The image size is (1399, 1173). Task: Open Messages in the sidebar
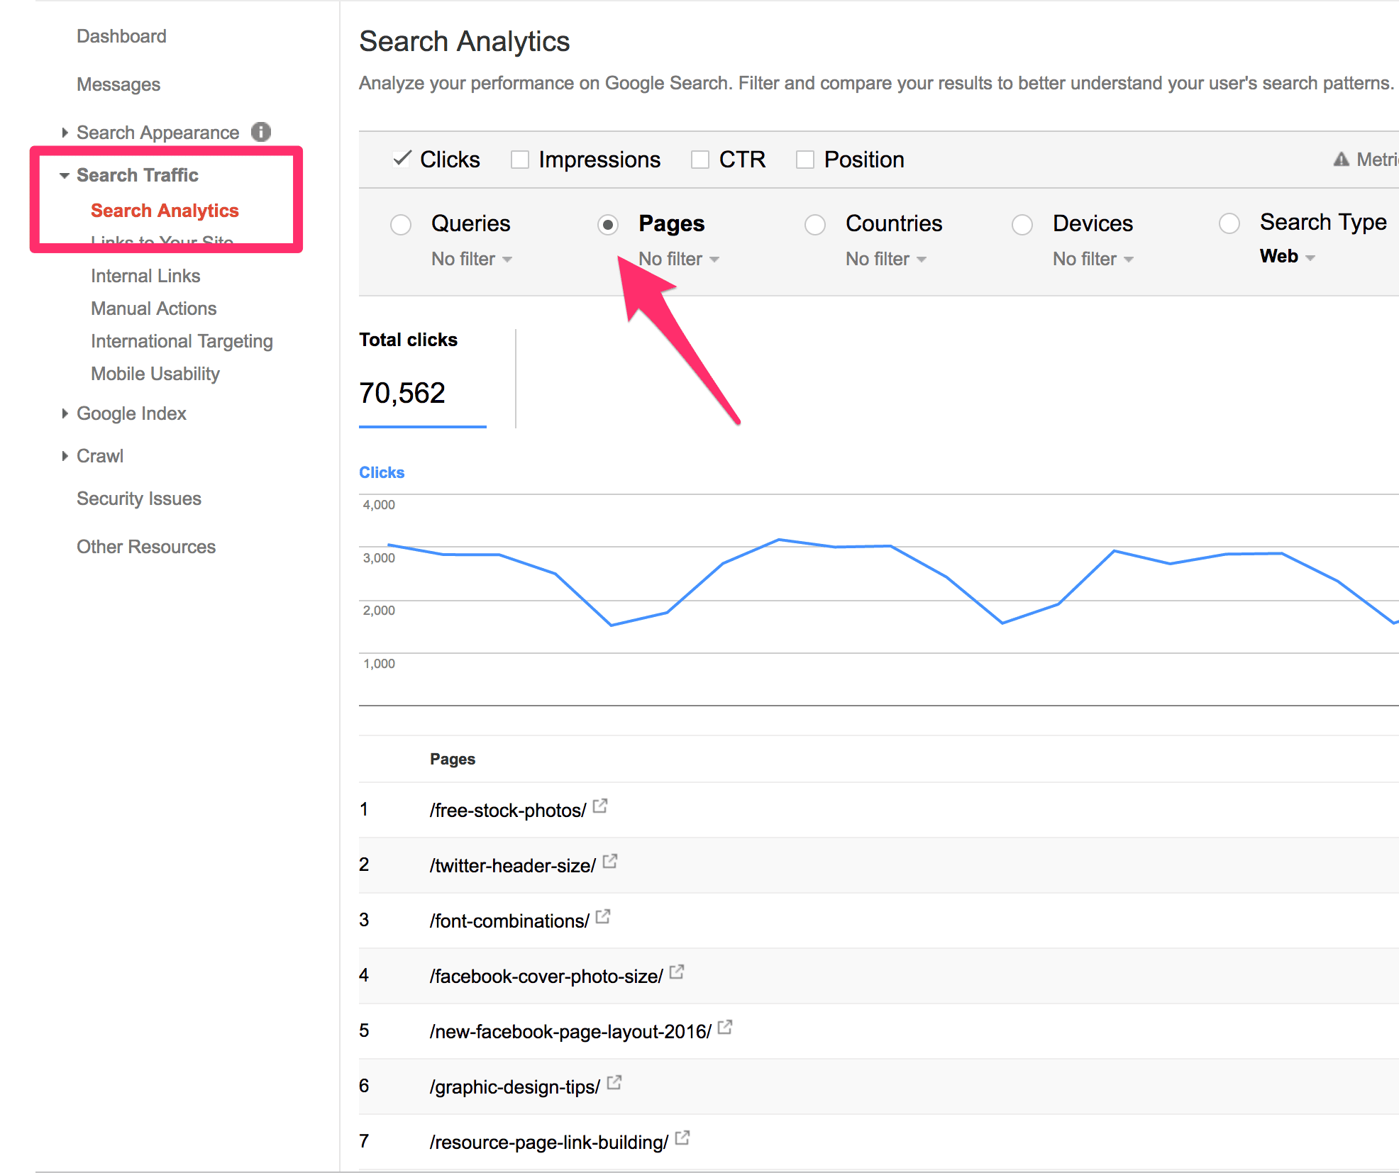(x=118, y=84)
